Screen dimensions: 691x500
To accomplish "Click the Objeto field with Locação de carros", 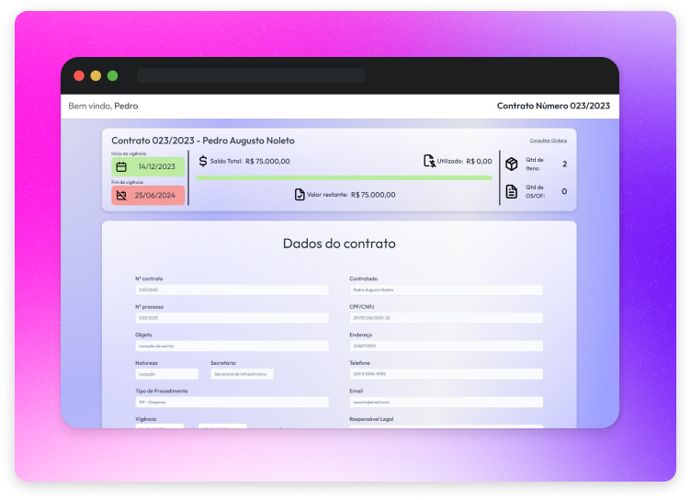I will [232, 347].
